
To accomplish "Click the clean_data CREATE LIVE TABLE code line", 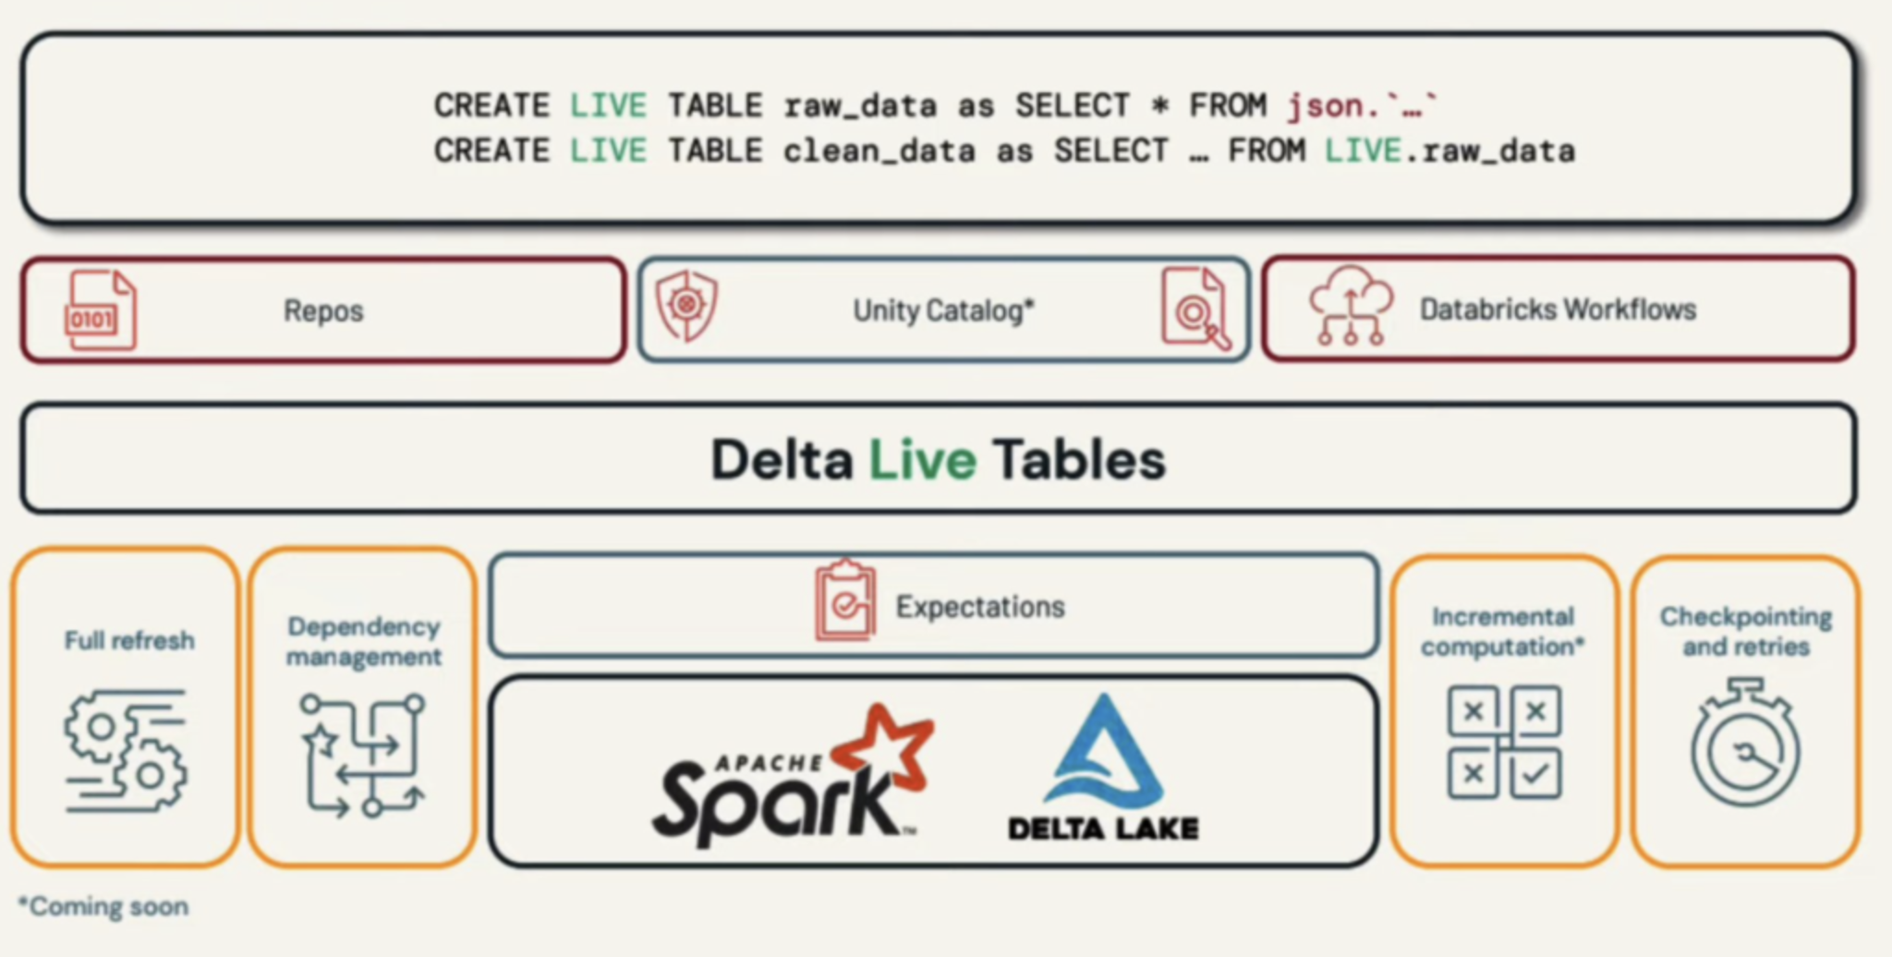I will pyautogui.click(x=1004, y=151).
